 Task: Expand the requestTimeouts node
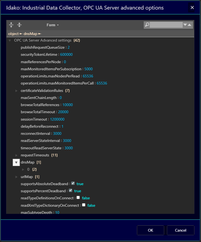coord(17,155)
